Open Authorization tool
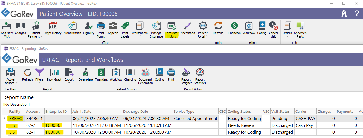363x138 pixels. [x=72, y=28]
